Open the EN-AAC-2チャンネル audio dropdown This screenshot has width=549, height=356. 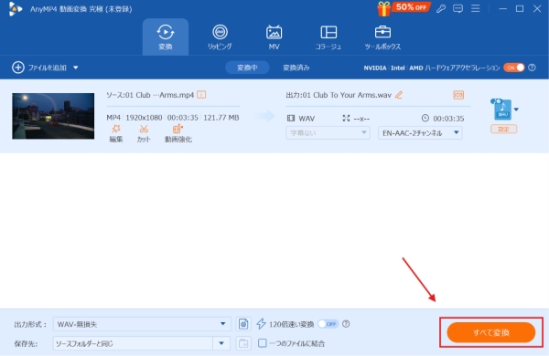pos(420,132)
